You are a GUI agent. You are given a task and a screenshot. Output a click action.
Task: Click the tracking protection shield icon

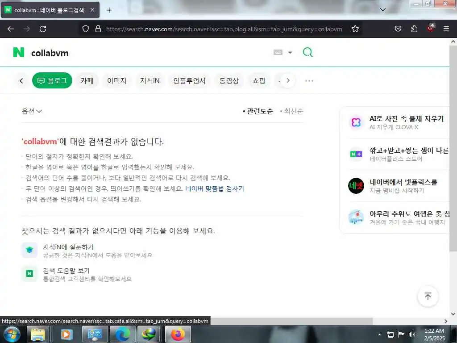click(x=85, y=29)
